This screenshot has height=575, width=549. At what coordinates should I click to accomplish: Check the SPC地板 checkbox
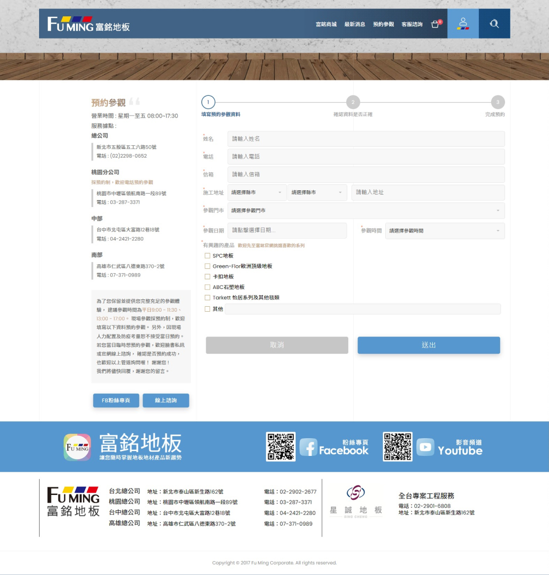[x=207, y=255]
